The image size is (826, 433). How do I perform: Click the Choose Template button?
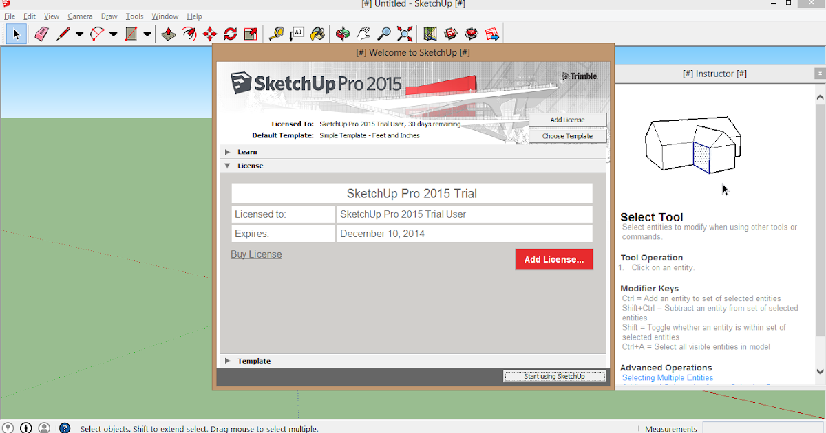pyautogui.click(x=567, y=136)
